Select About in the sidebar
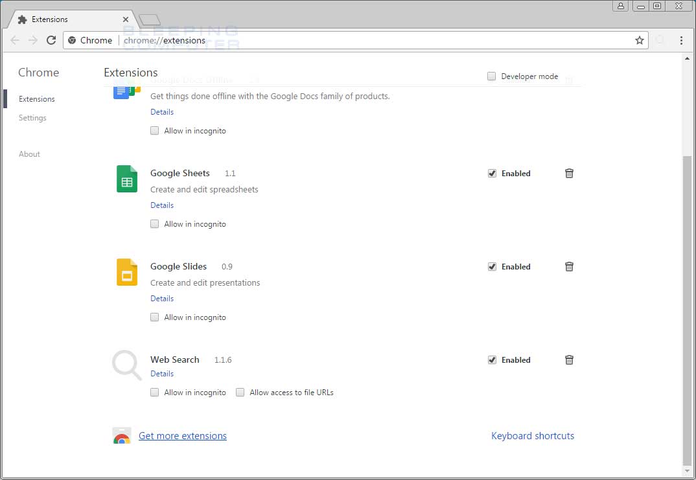This screenshot has height=480, width=696. coord(29,154)
